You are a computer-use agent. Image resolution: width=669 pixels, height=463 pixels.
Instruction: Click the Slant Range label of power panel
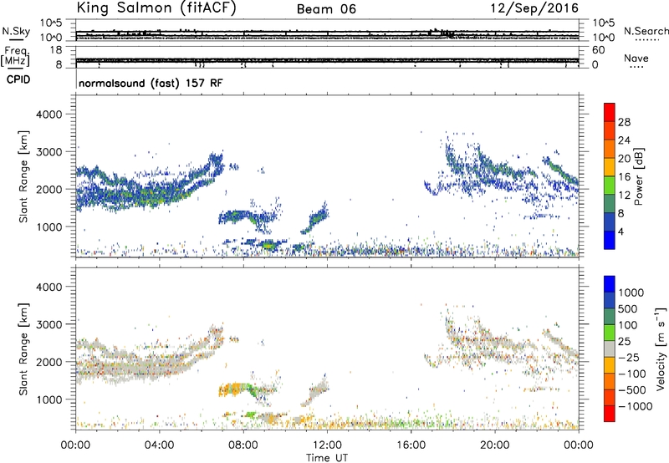(x=23, y=176)
